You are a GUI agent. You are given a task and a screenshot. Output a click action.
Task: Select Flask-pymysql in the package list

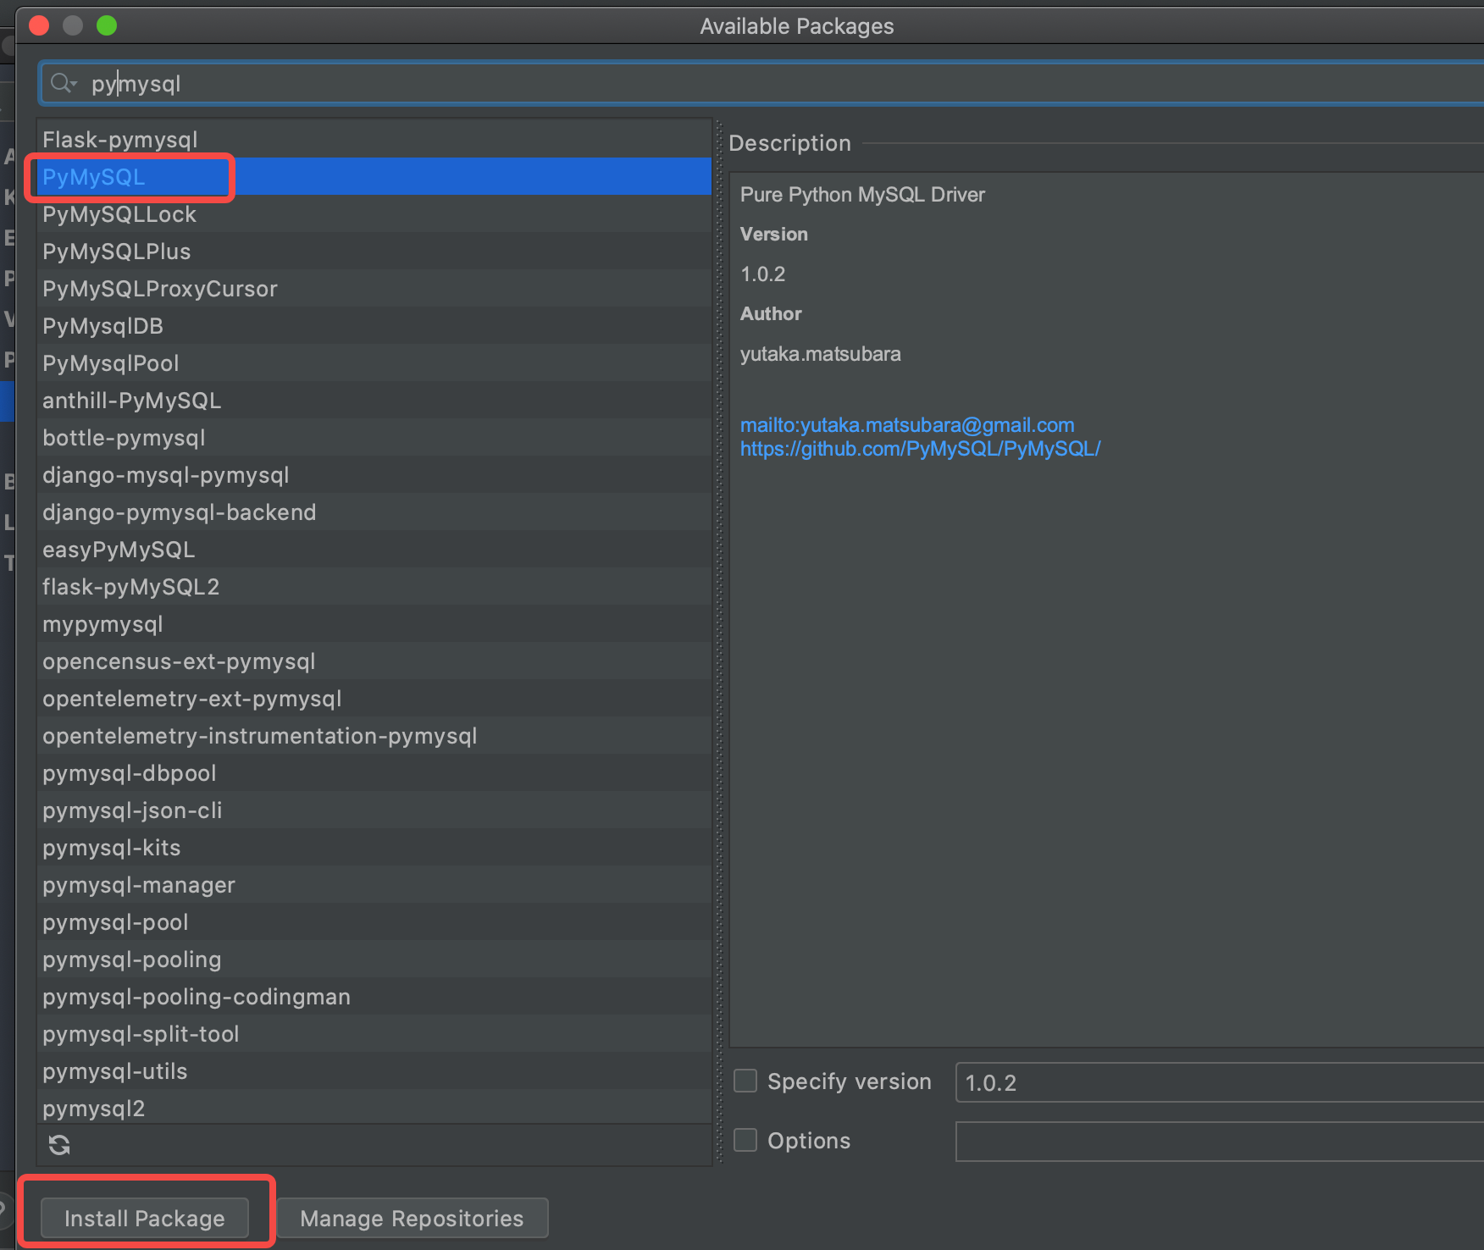tap(374, 139)
